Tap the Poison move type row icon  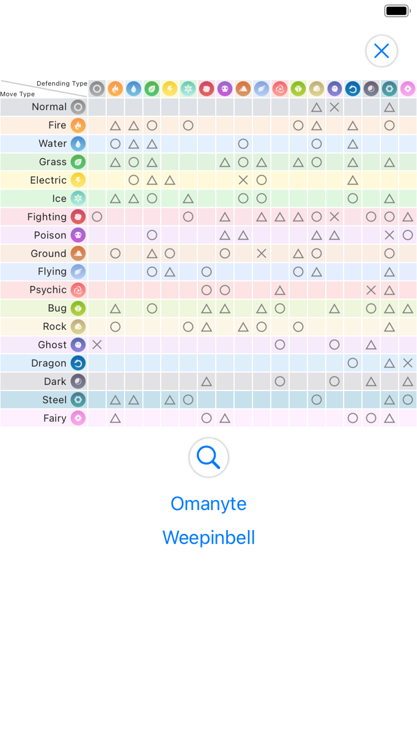click(78, 235)
